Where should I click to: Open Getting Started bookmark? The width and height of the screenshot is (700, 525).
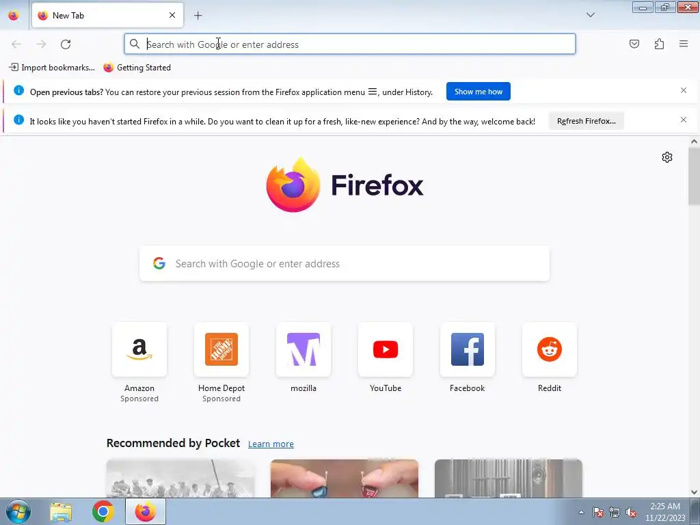point(137,68)
